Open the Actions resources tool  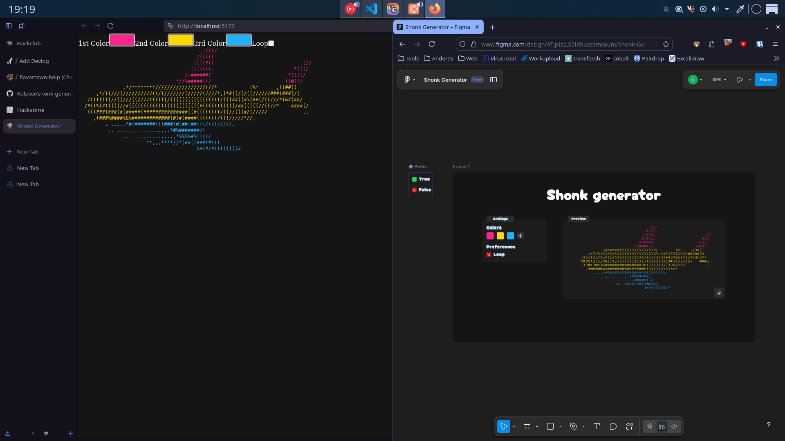(x=630, y=426)
